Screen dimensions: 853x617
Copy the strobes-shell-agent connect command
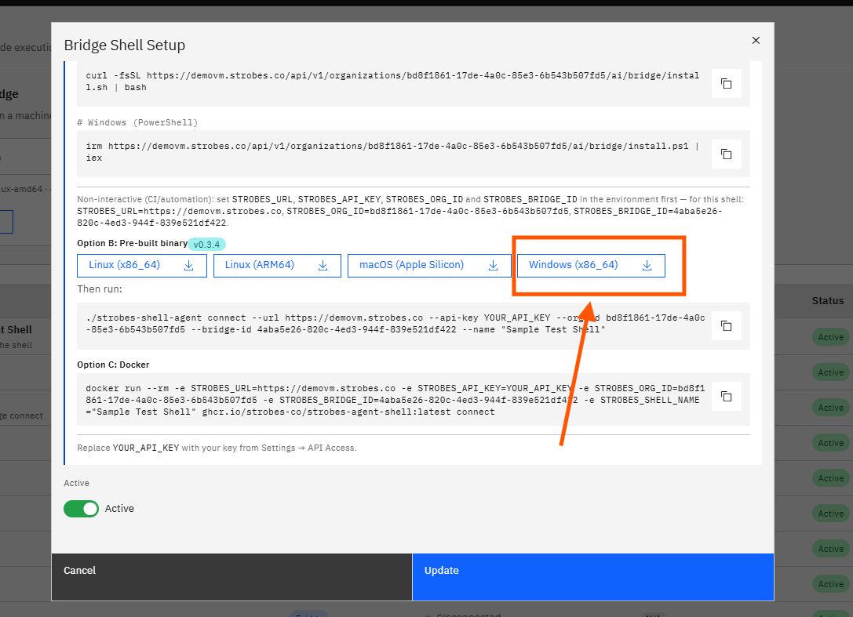[726, 325]
